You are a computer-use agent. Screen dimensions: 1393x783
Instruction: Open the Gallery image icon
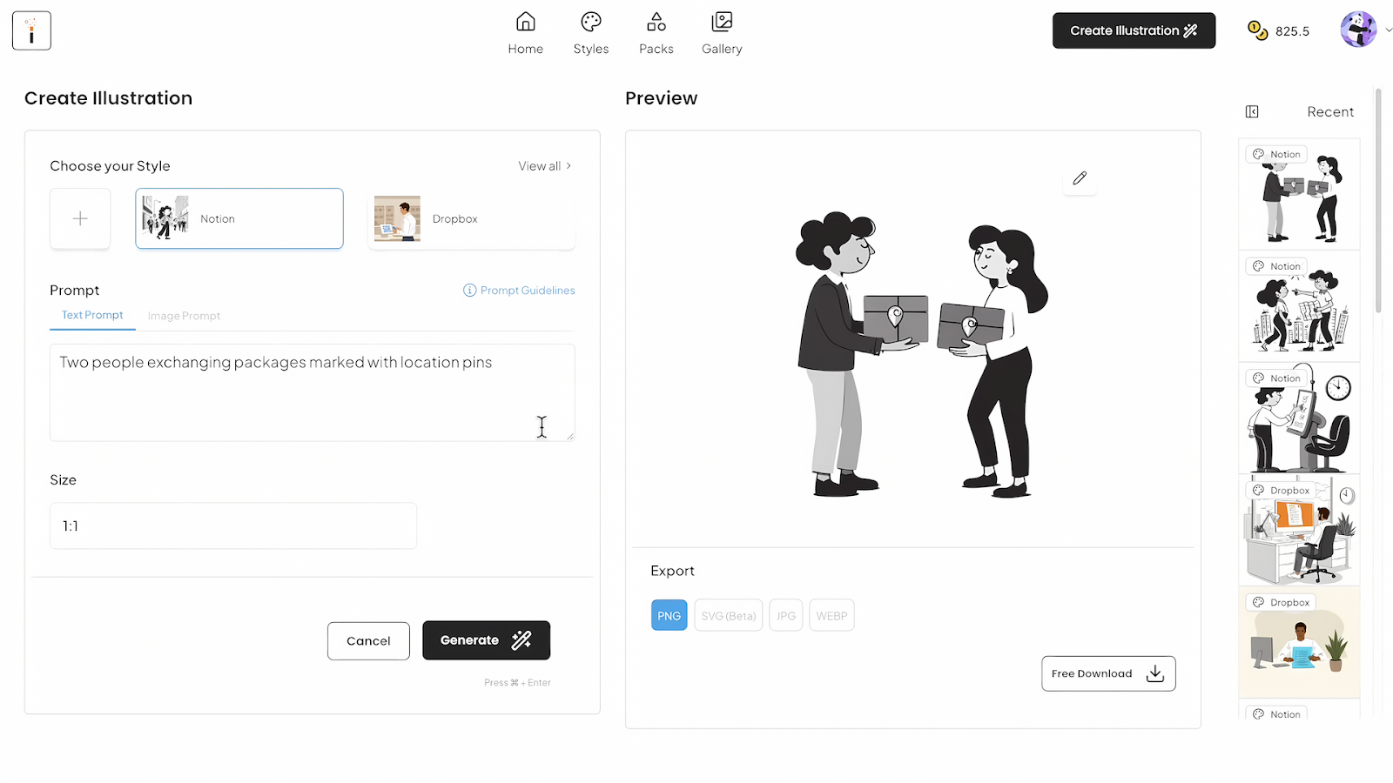[722, 22]
